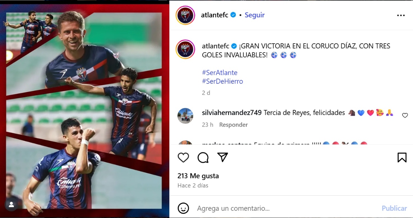
Task: Open atlantefc profile picture in header
Action: pyautogui.click(x=186, y=15)
